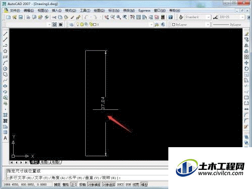This screenshot has height=189, width=252.
Task: Toggle 捕捉 snap mode in status bar
Action: point(57,184)
